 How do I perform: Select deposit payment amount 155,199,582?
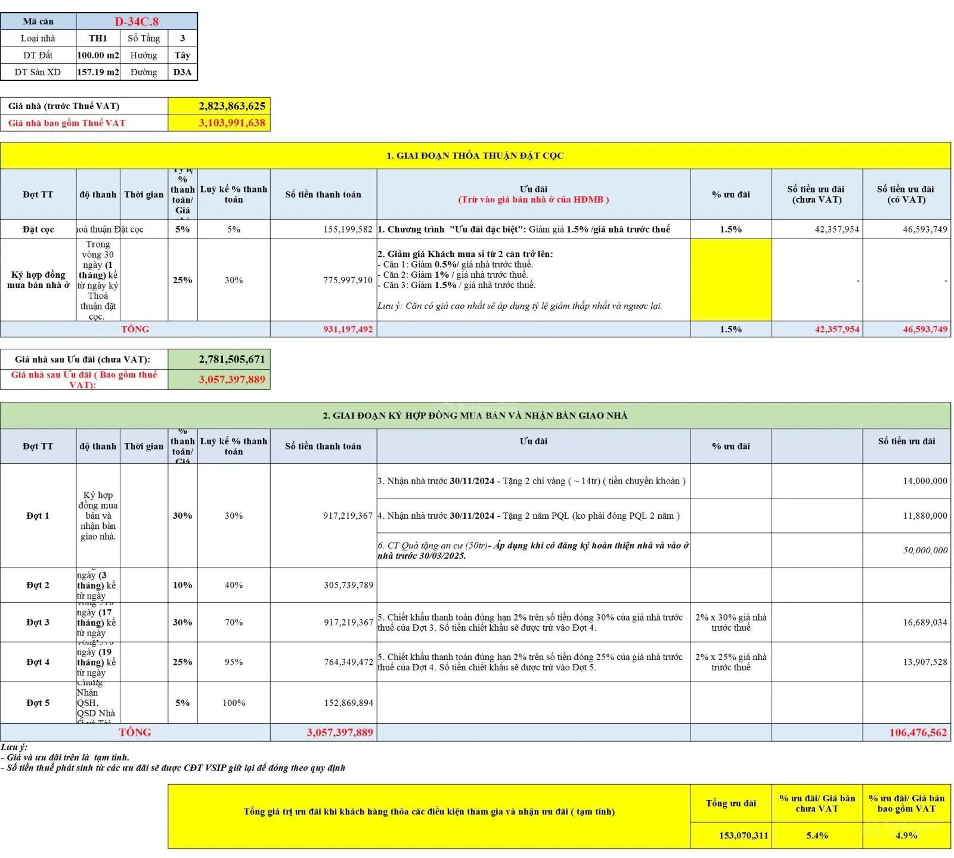point(323,229)
